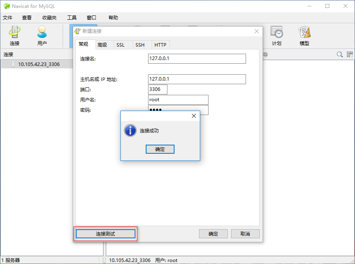
Task: Click the server icon in the status bar
Action: (x=104, y=260)
